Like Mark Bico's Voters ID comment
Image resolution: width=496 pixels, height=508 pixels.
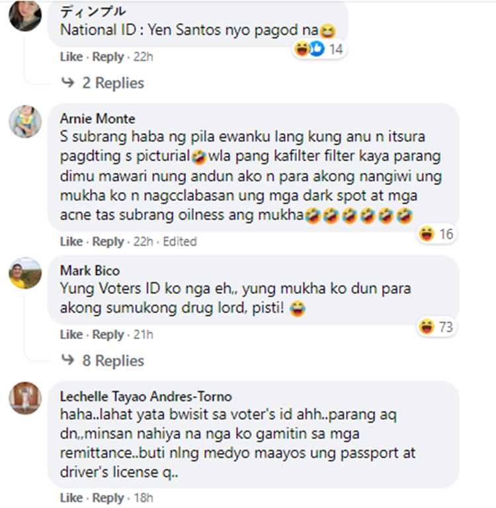(x=71, y=334)
